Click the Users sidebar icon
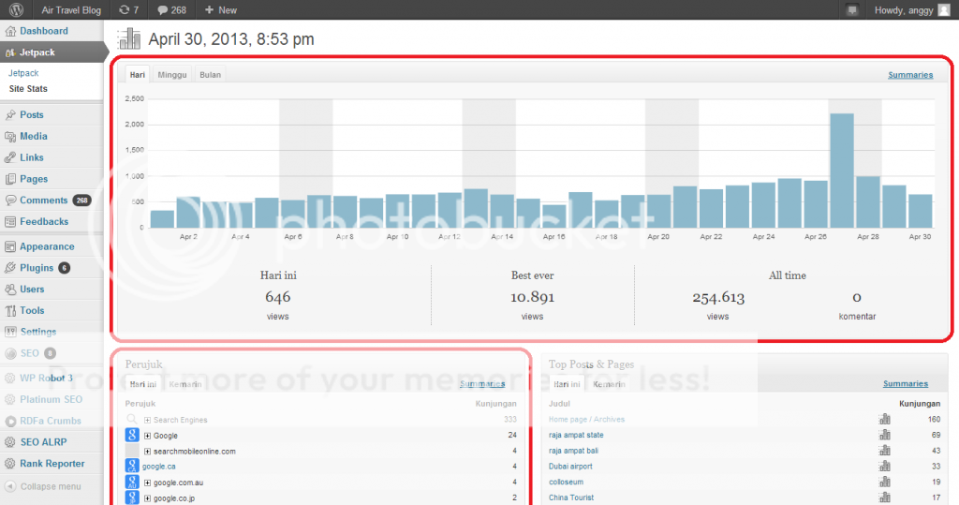This screenshot has width=959, height=505. pyautogui.click(x=10, y=289)
